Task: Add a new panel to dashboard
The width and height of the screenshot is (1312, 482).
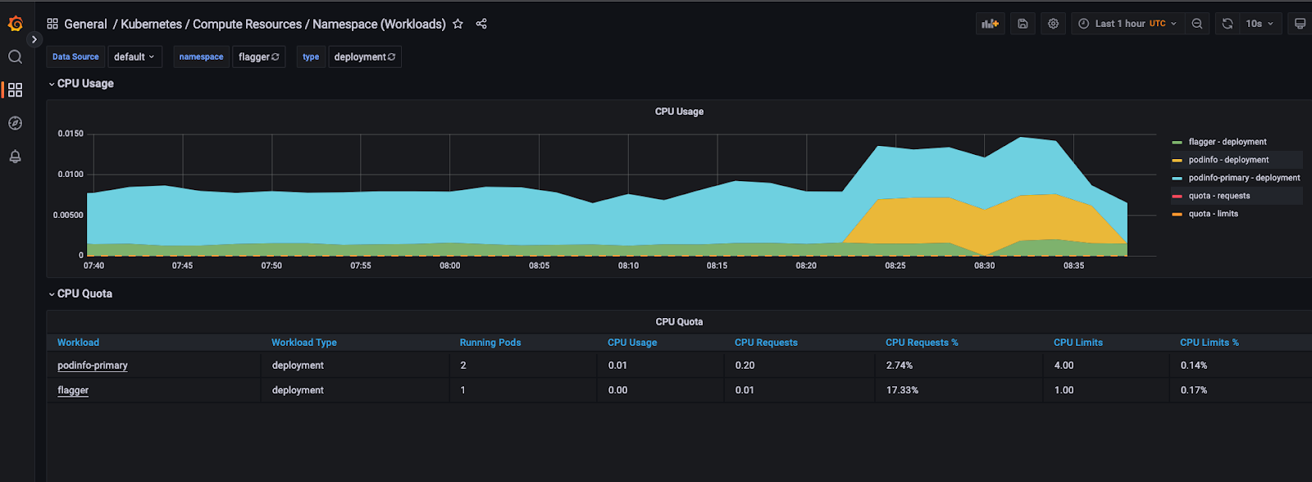Action: 991,24
